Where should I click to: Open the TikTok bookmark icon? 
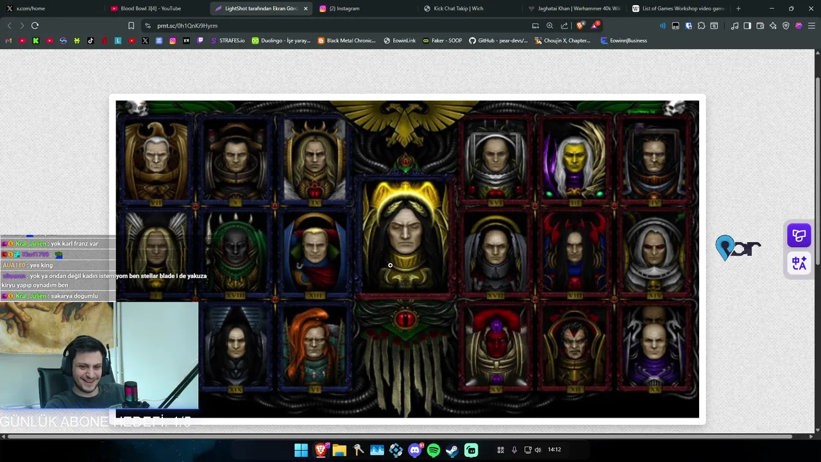(x=90, y=40)
